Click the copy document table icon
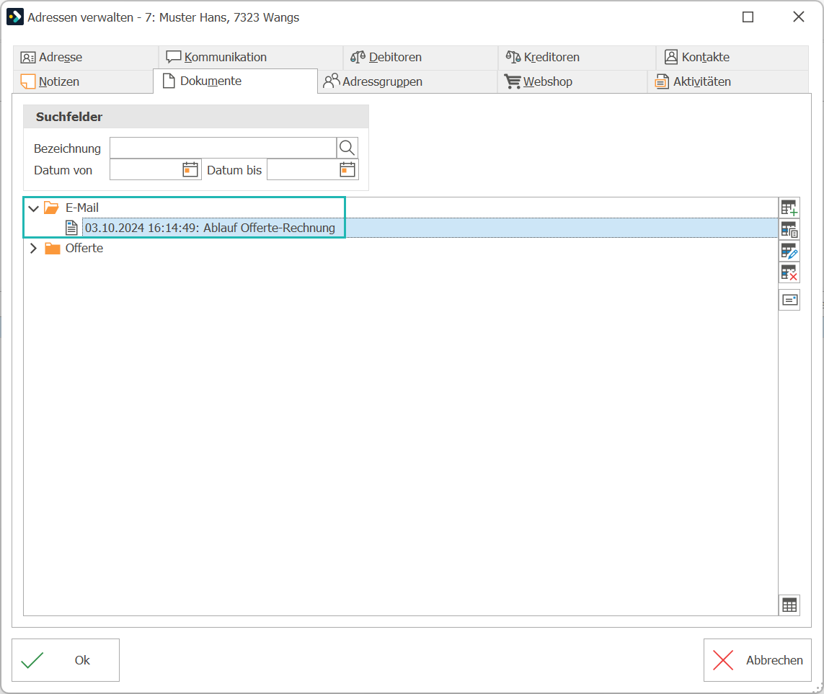Viewport: 824px width, 694px height. [789, 230]
